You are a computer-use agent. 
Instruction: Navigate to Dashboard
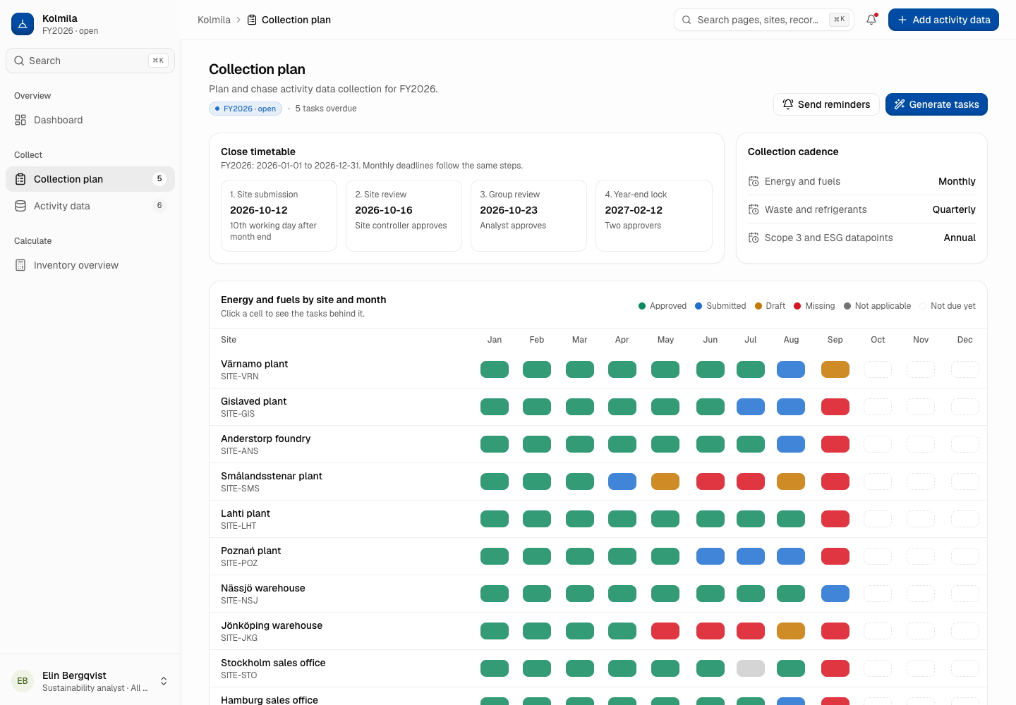[90, 120]
